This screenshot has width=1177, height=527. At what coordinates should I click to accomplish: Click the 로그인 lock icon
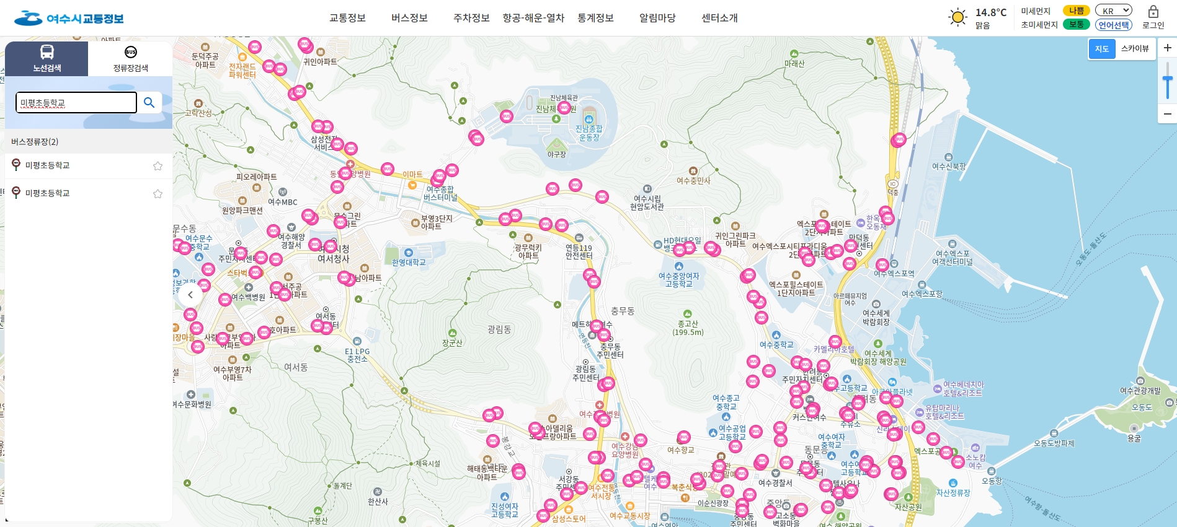(1153, 12)
